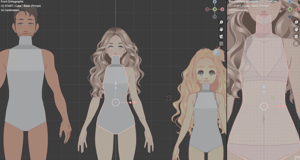This screenshot has height=160, width=300.
Task: Click the pan hand icon in right viewport
Action: point(296,29)
